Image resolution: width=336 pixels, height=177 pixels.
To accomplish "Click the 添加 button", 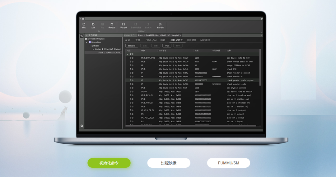I will click(x=167, y=46).
